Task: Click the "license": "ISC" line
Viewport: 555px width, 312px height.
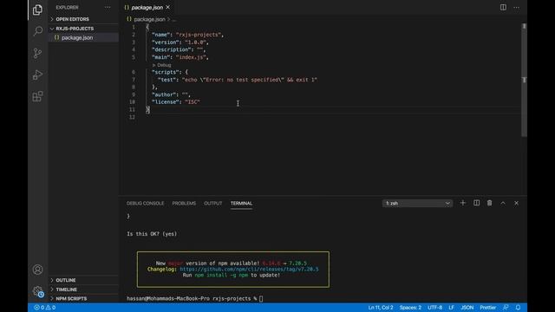Action: tap(176, 102)
